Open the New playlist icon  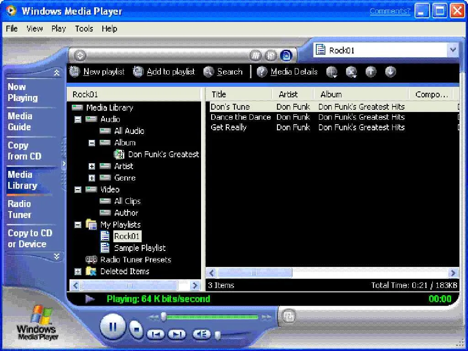click(x=74, y=72)
